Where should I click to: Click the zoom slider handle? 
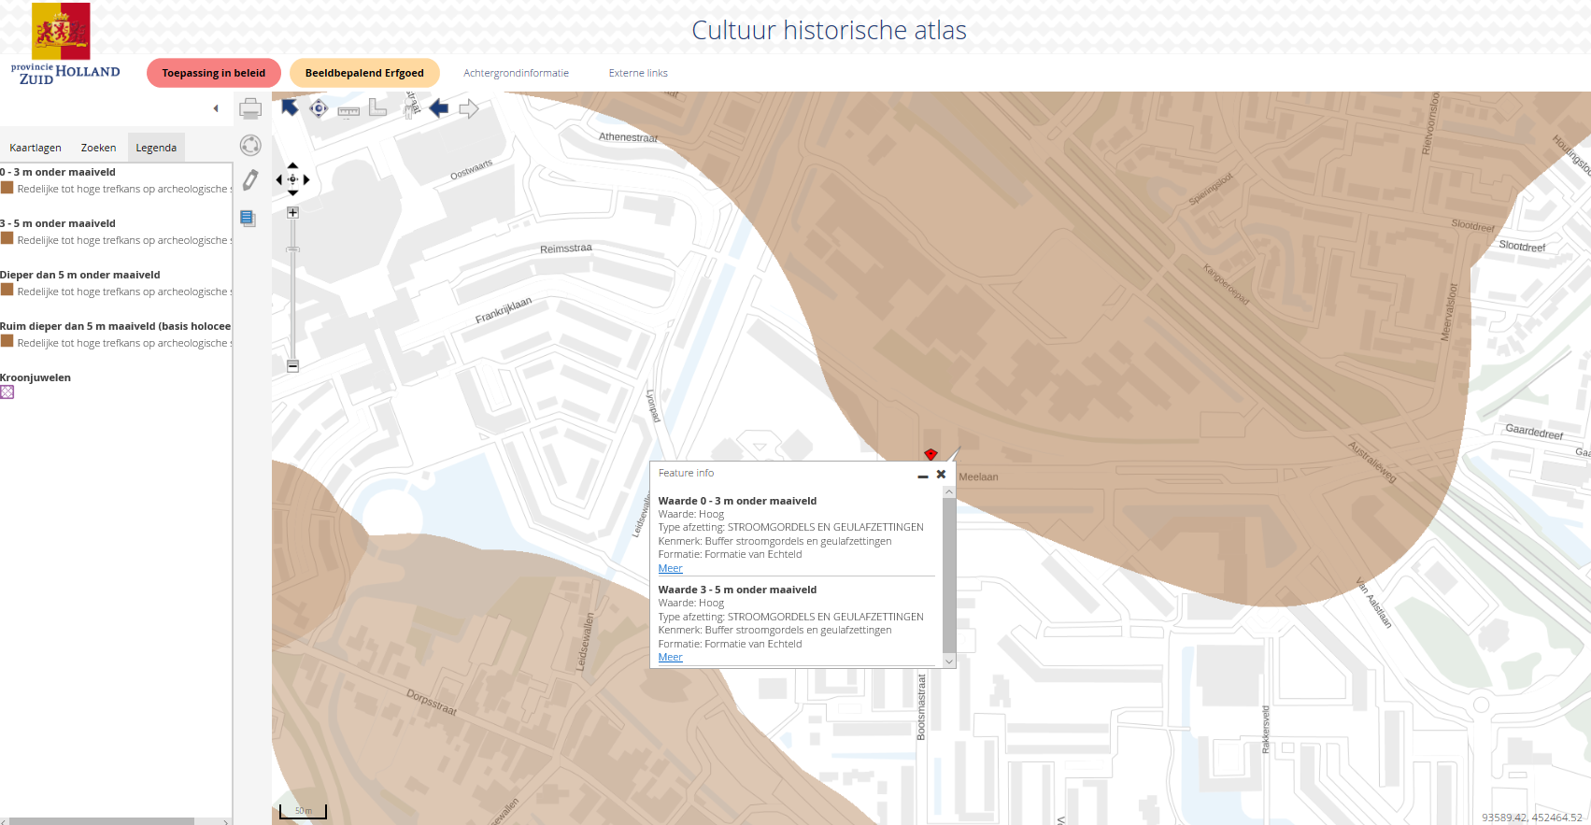pyautogui.click(x=292, y=249)
